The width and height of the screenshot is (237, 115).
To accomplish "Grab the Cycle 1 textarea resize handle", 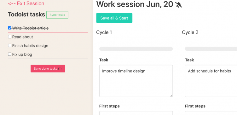I will [171, 95].
